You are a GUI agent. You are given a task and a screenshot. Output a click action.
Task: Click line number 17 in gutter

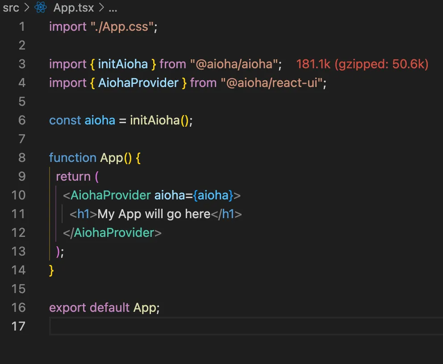[18, 326]
